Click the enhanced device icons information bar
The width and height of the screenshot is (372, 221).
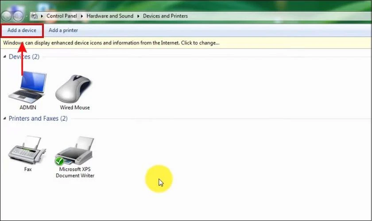(x=186, y=43)
